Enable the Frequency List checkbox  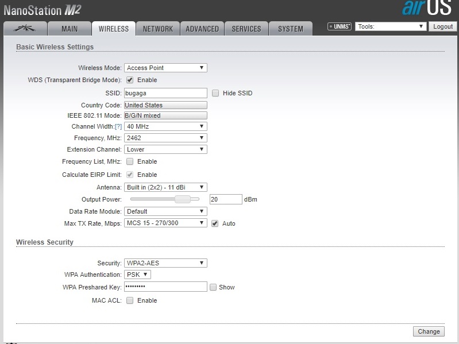pyautogui.click(x=130, y=161)
